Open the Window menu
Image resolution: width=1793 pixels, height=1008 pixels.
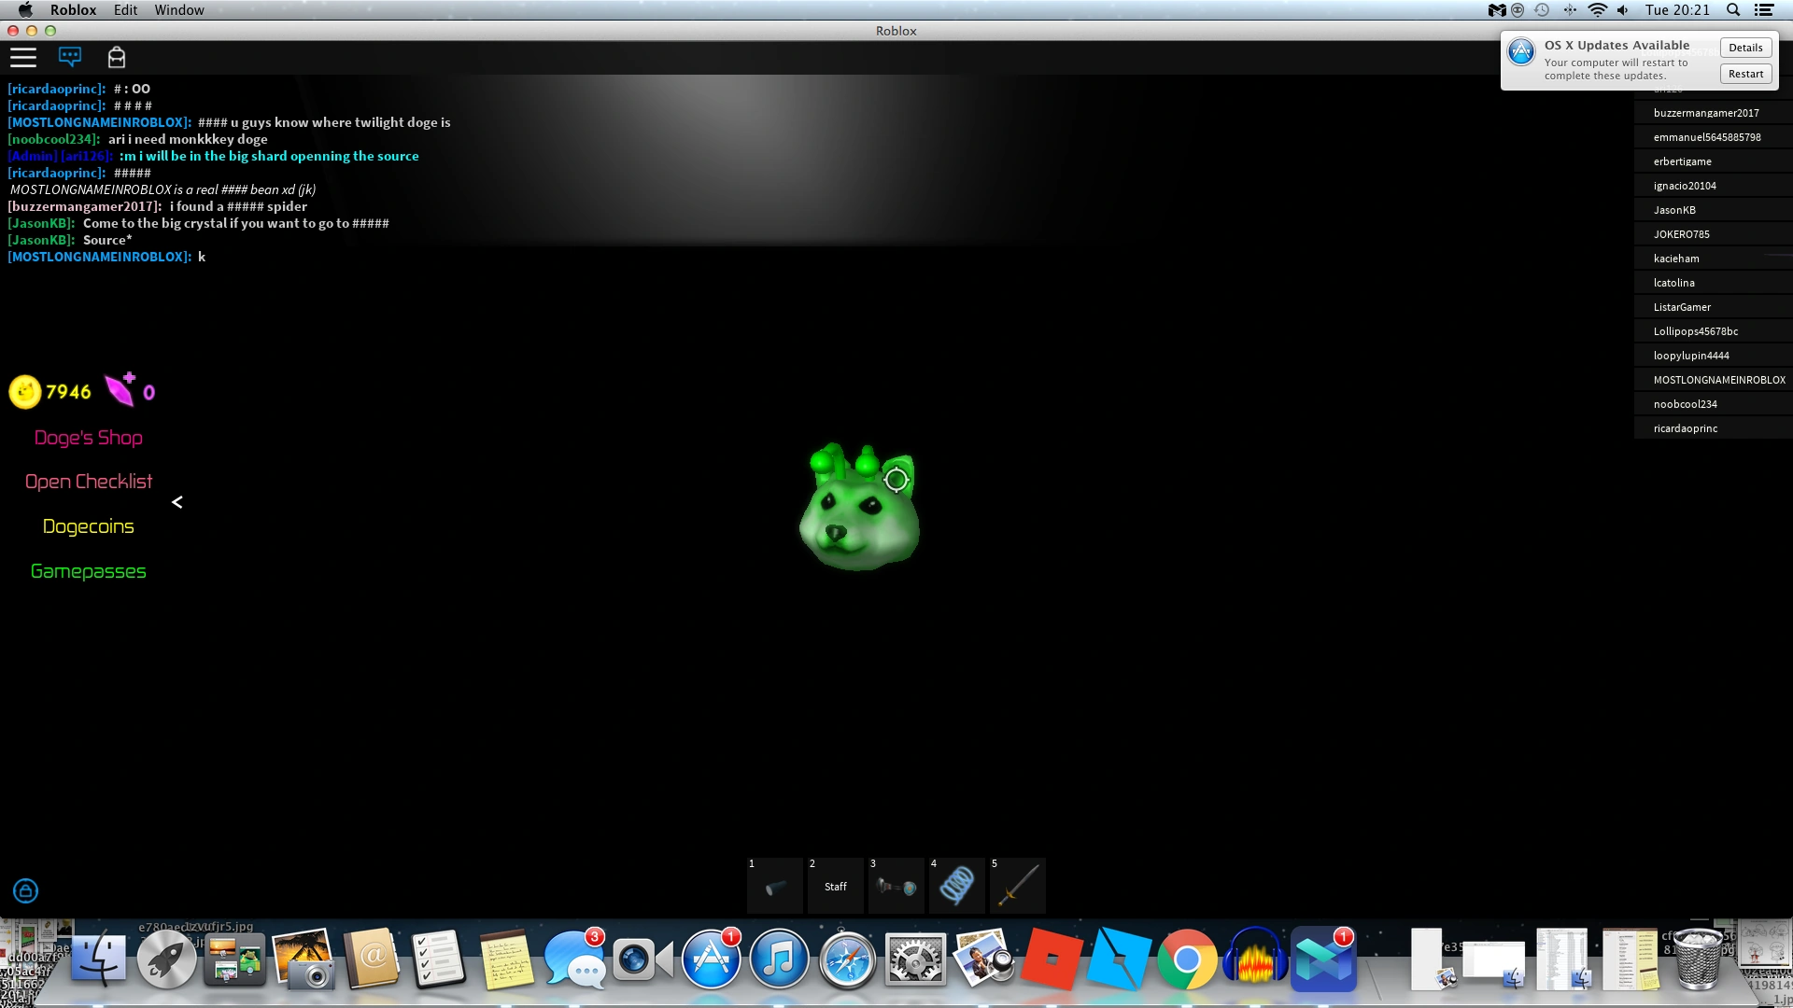tap(179, 10)
